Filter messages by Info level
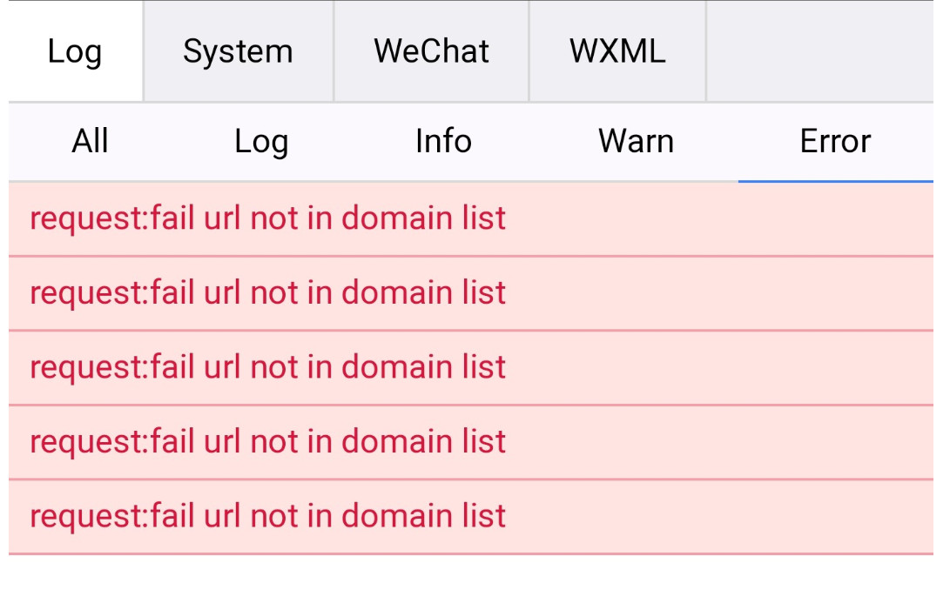Screen dimensions: 950x590 (x=443, y=141)
